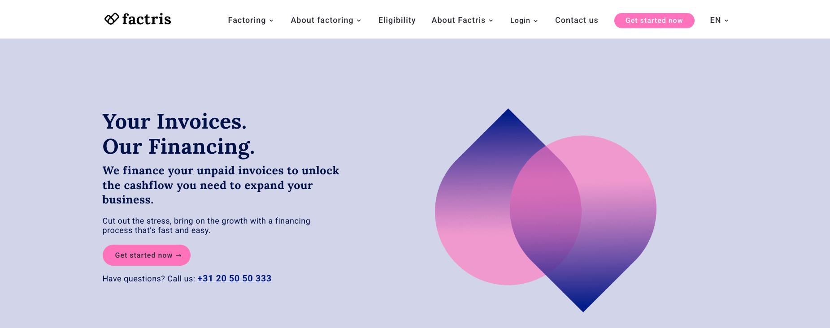Click the chevron next to About factoring

359,21
